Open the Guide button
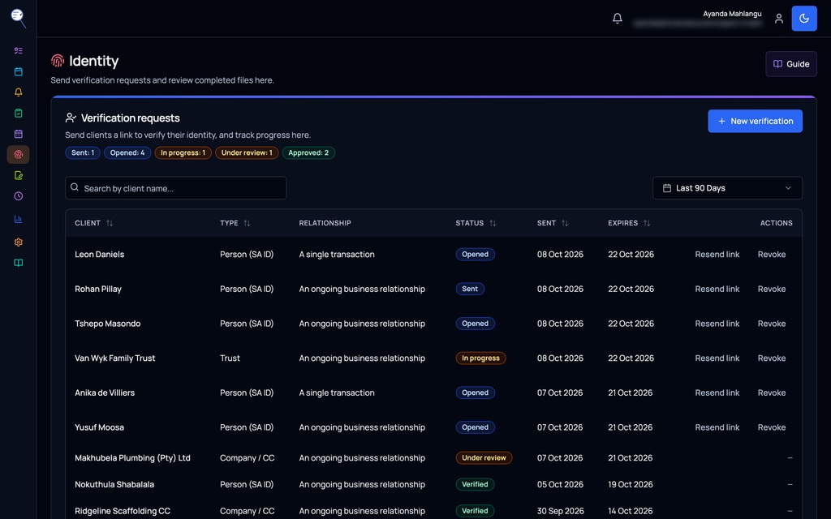Image resolution: width=831 pixels, height=519 pixels. tap(790, 64)
